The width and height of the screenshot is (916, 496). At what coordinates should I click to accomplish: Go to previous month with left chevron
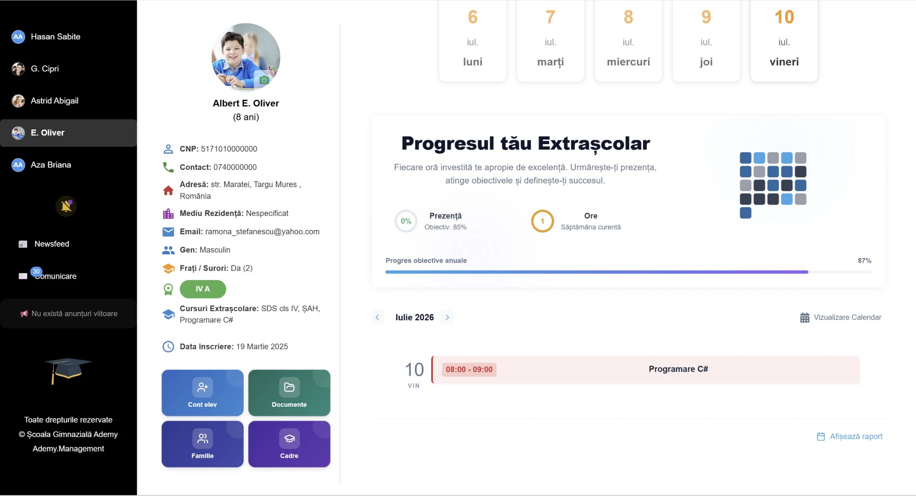[377, 317]
